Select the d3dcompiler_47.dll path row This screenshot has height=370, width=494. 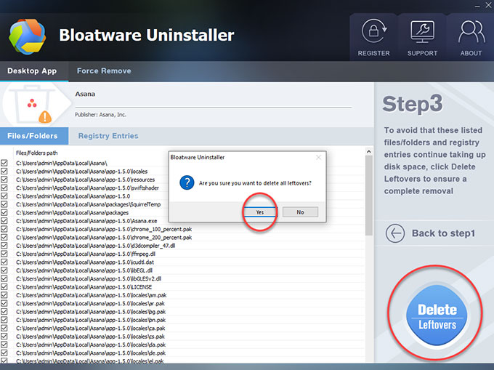tap(95, 246)
